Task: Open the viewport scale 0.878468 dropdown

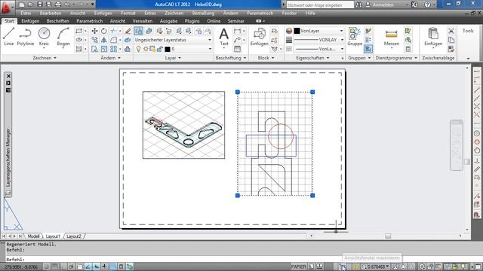Action: 377,266
